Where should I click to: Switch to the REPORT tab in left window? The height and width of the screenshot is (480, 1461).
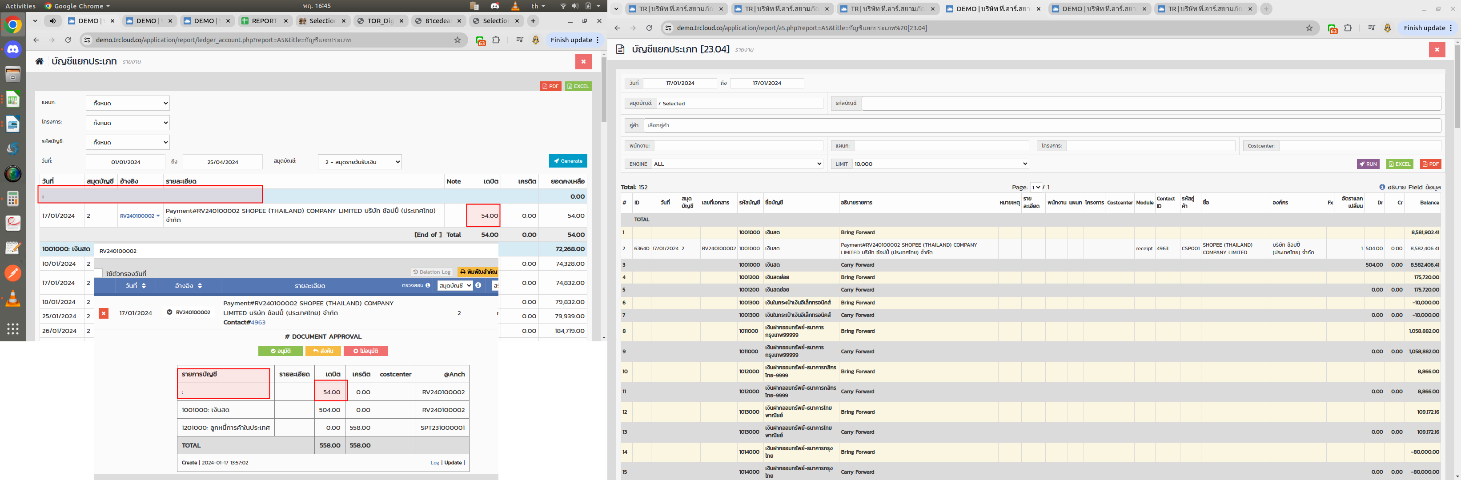(x=264, y=21)
